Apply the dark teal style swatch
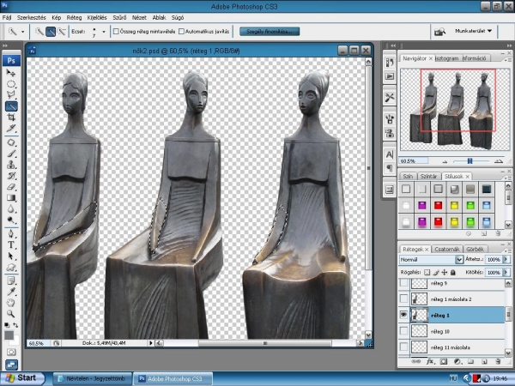 [x=487, y=189]
